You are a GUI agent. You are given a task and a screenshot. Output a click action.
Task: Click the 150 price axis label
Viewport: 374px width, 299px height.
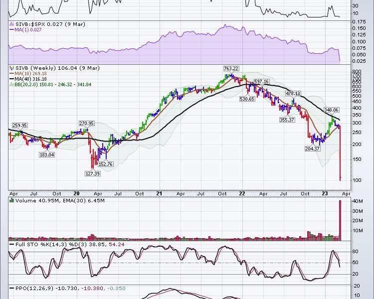(x=357, y=159)
